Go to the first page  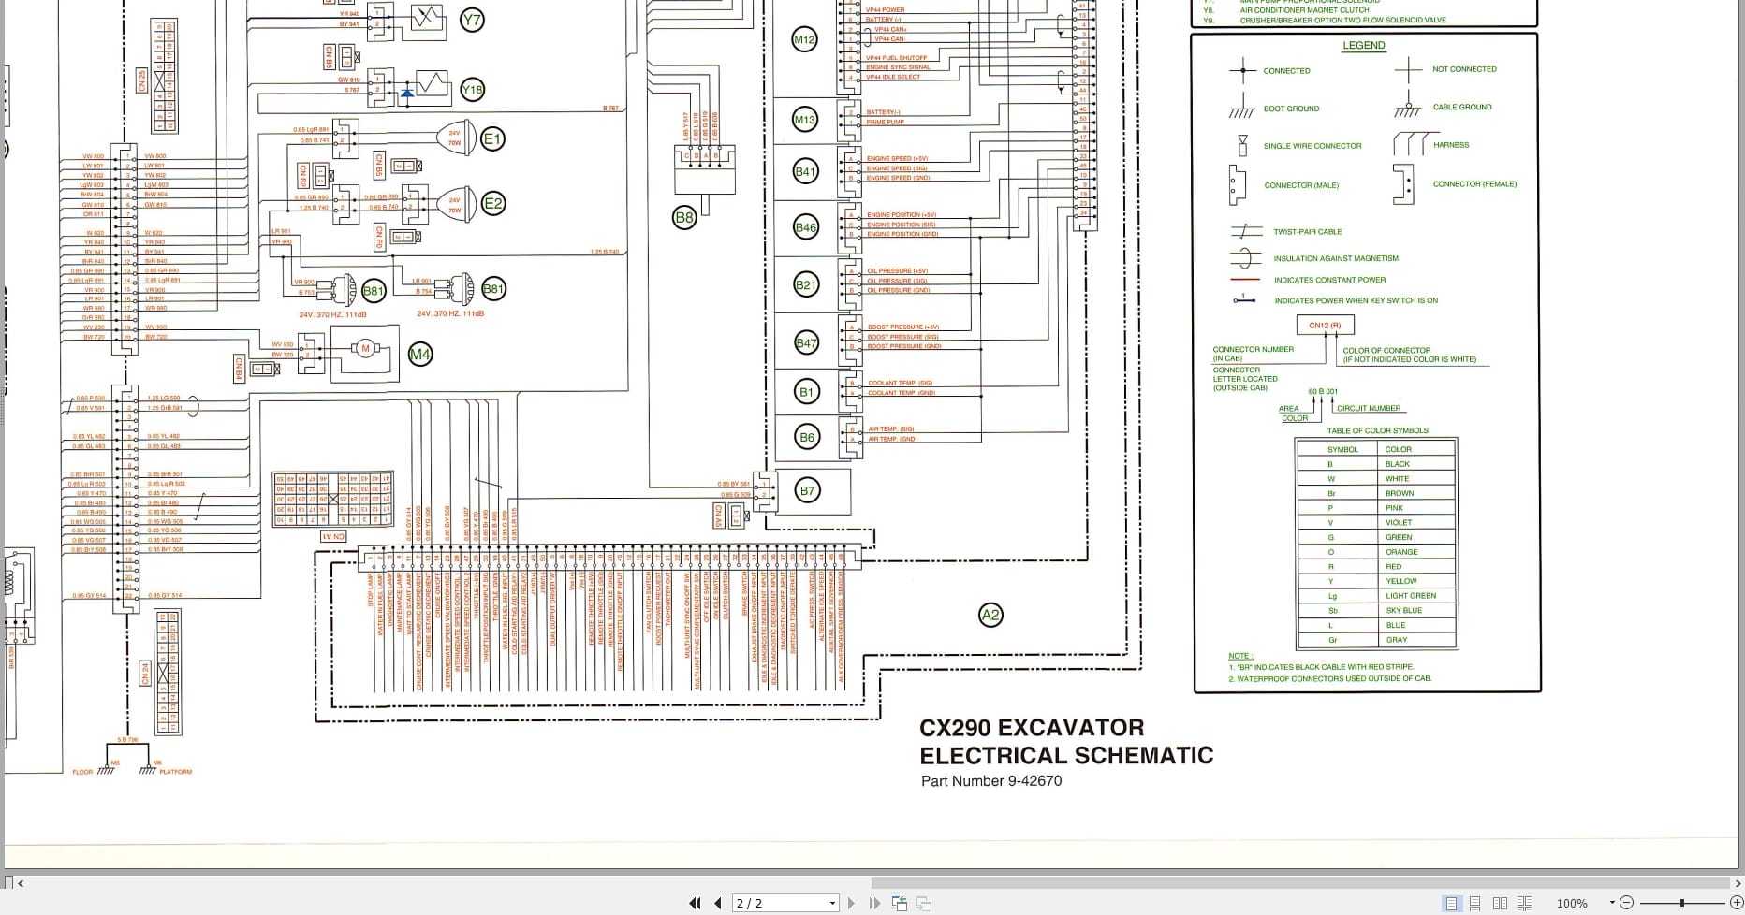coord(696,903)
